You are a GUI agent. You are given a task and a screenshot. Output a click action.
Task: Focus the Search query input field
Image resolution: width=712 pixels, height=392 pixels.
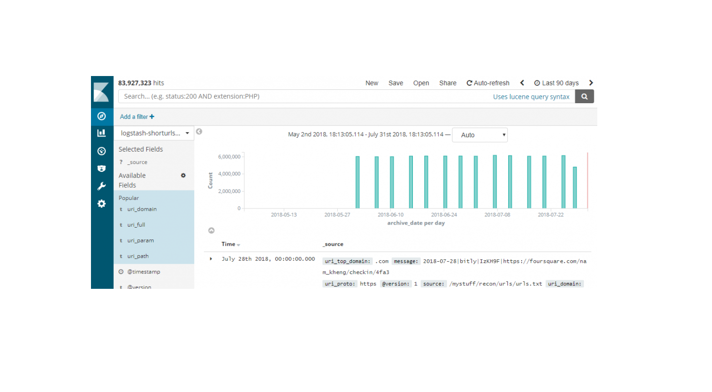click(x=304, y=97)
